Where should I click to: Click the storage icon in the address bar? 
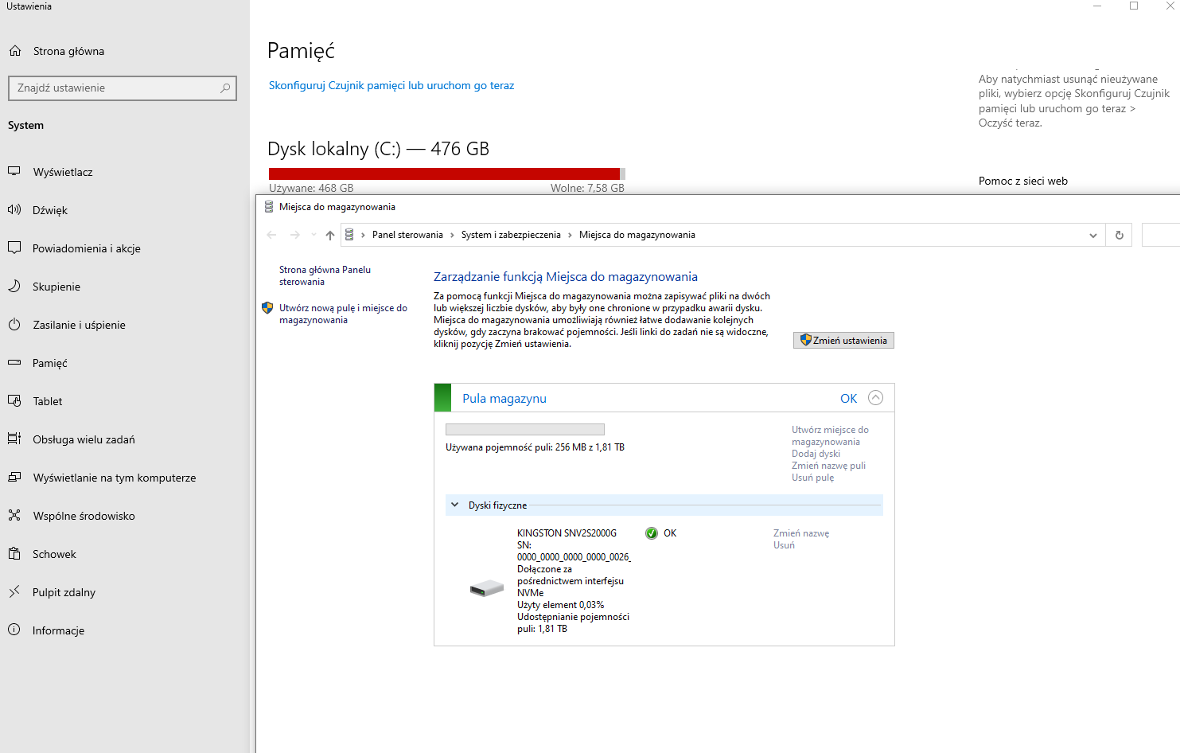point(349,235)
